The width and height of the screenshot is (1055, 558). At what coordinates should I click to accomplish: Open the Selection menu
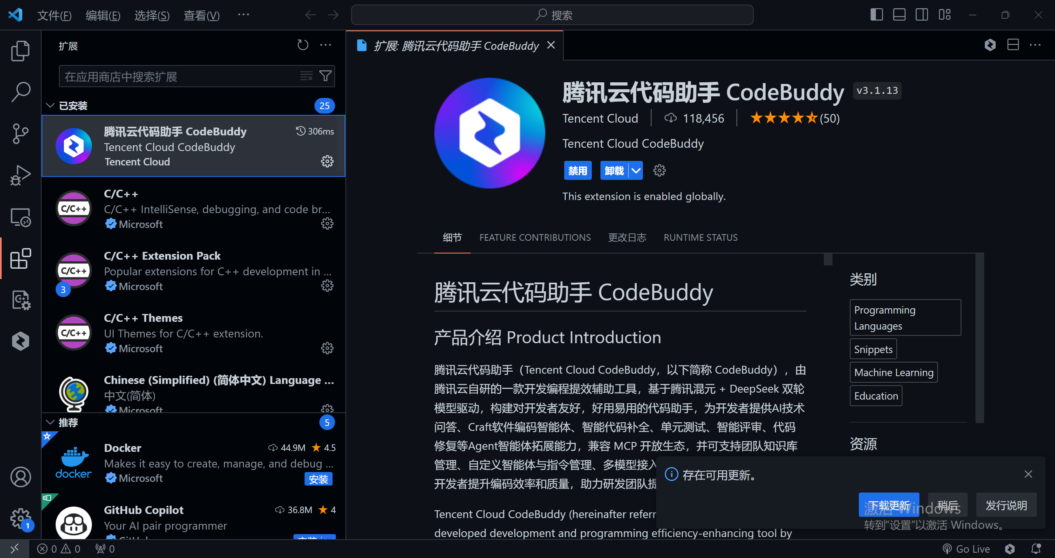pos(152,15)
